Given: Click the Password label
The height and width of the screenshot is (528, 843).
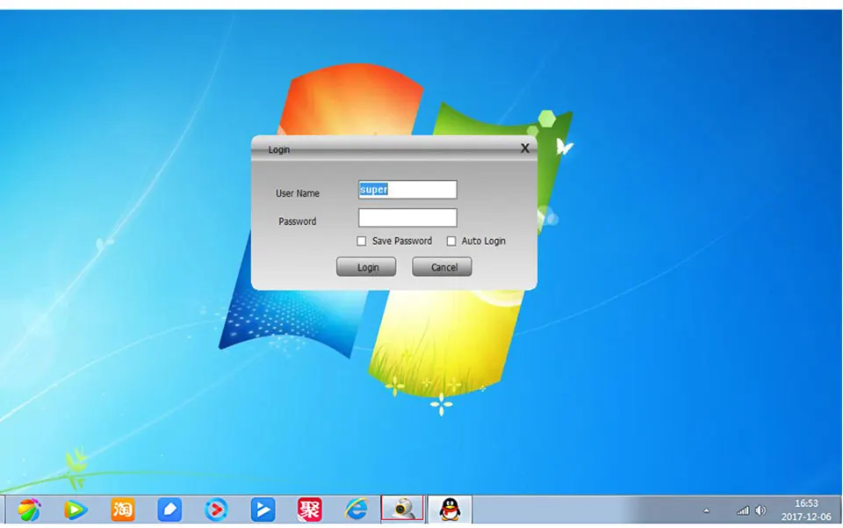Looking at the screenshot, I should point(298,221).
